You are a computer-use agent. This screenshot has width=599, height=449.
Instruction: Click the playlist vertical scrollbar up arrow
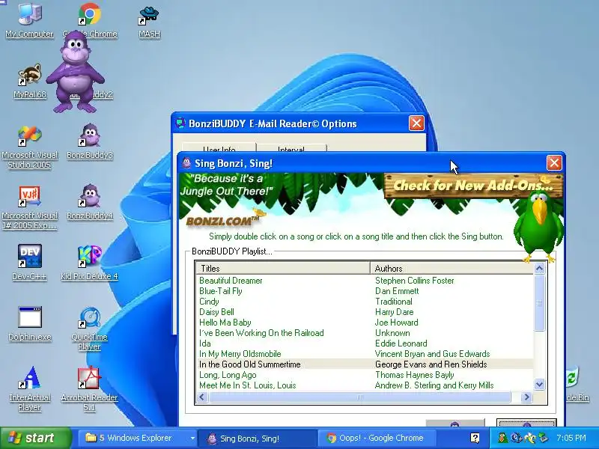539,269
